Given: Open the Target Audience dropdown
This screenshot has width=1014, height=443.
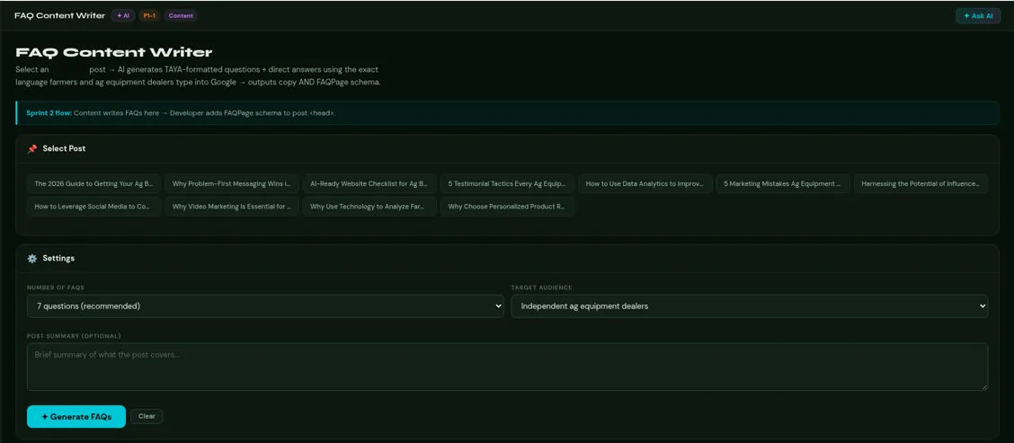Looking at the screenshot, I should click(x=750, y=306).
